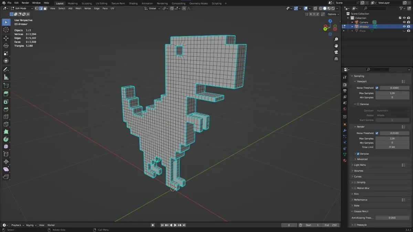The image size is (413, 232).
Task: Open the Global transform orientation dropdown
Action: coord(152,8)
